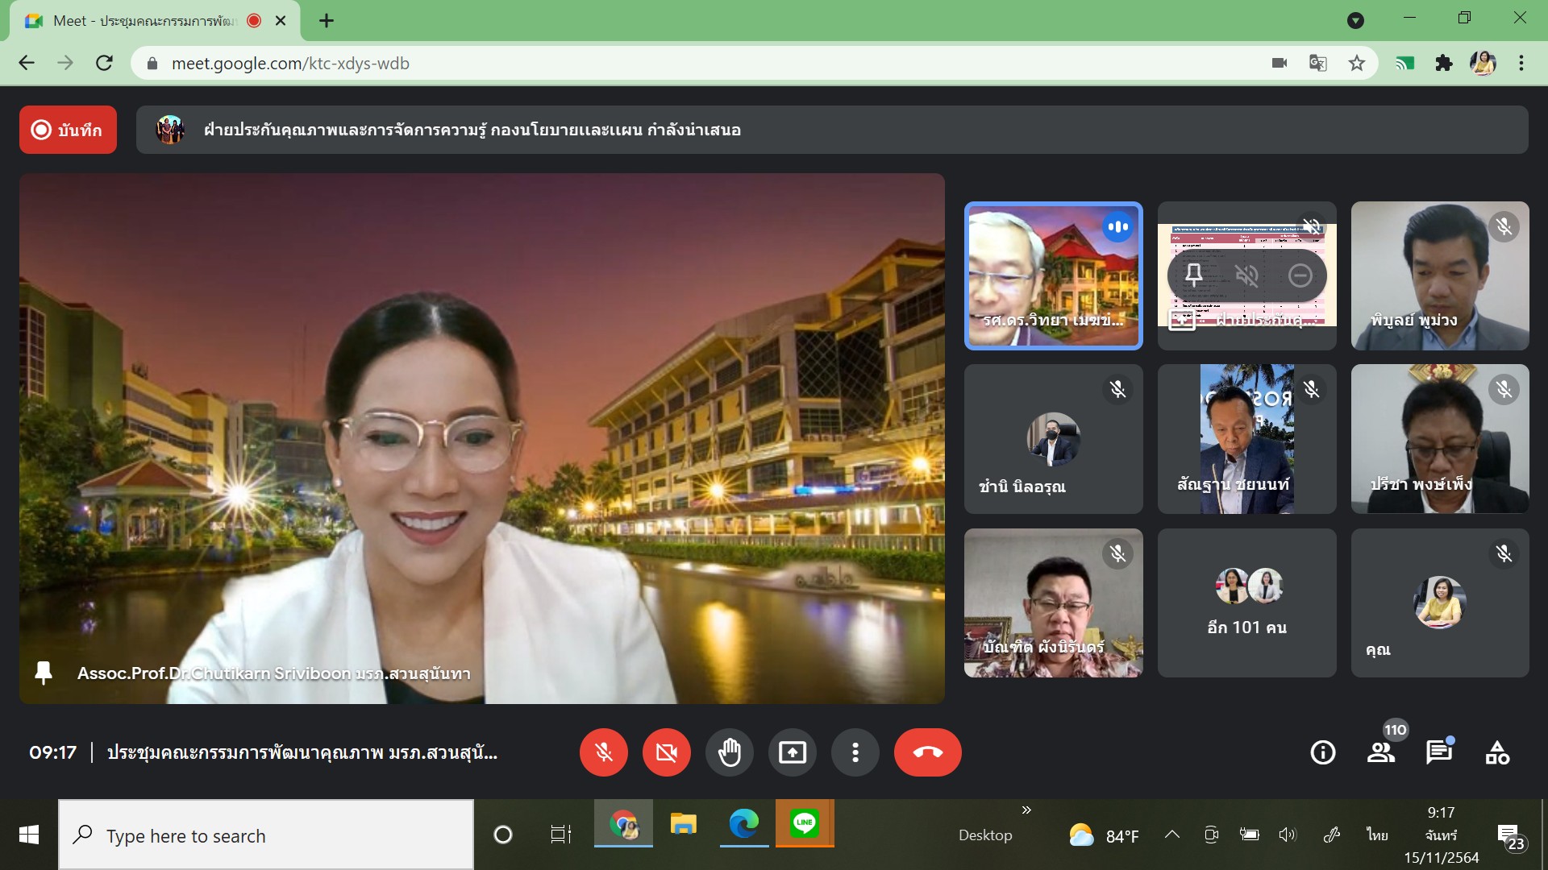Open the LINE app from taskbar

click(x=805, y=823)
